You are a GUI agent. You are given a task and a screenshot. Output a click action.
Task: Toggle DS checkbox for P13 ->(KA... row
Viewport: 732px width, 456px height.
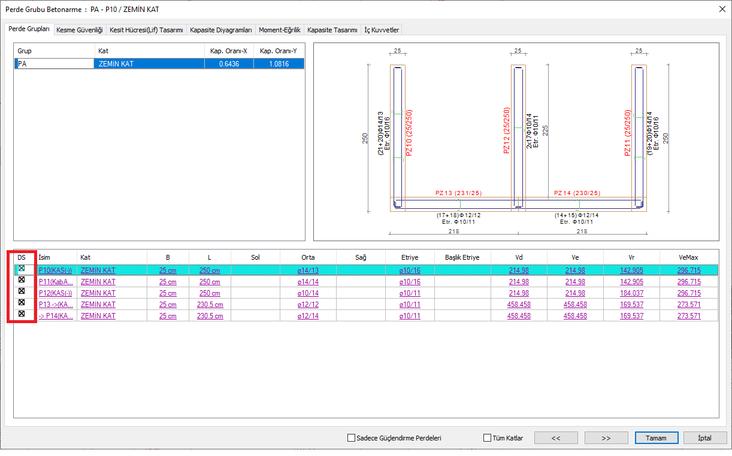pos(22,302)
